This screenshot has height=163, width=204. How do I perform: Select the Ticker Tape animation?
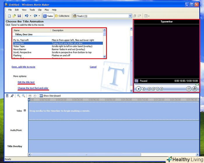58,46
